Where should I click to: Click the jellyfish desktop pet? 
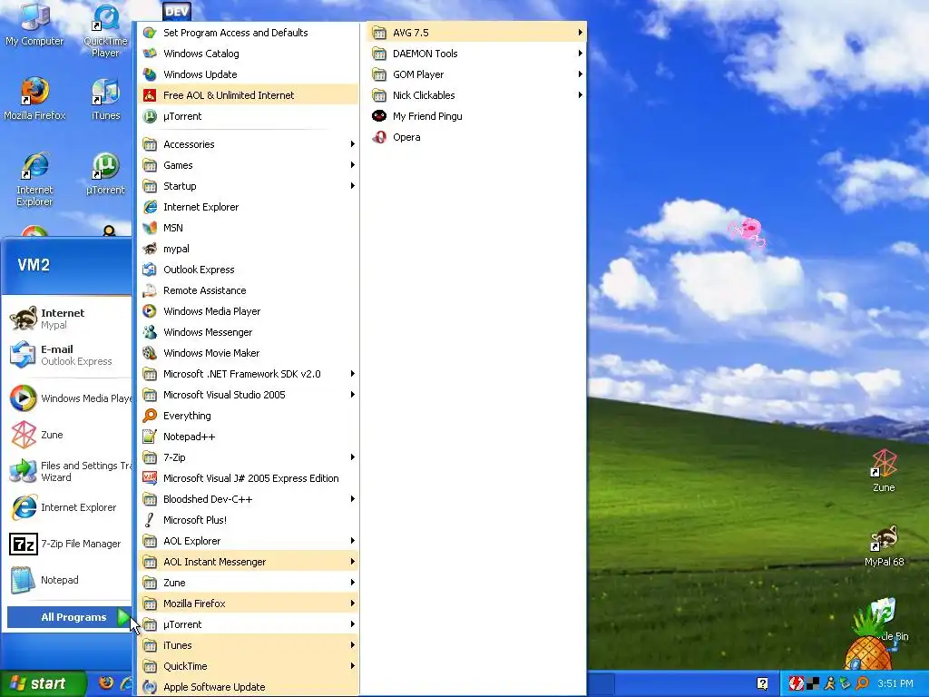click(x=748, y=232)
